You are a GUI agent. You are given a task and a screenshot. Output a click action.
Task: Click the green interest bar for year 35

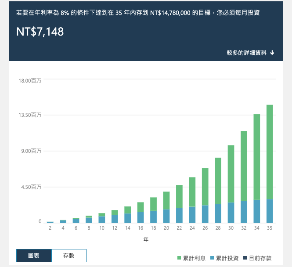(x=270, y=152)
